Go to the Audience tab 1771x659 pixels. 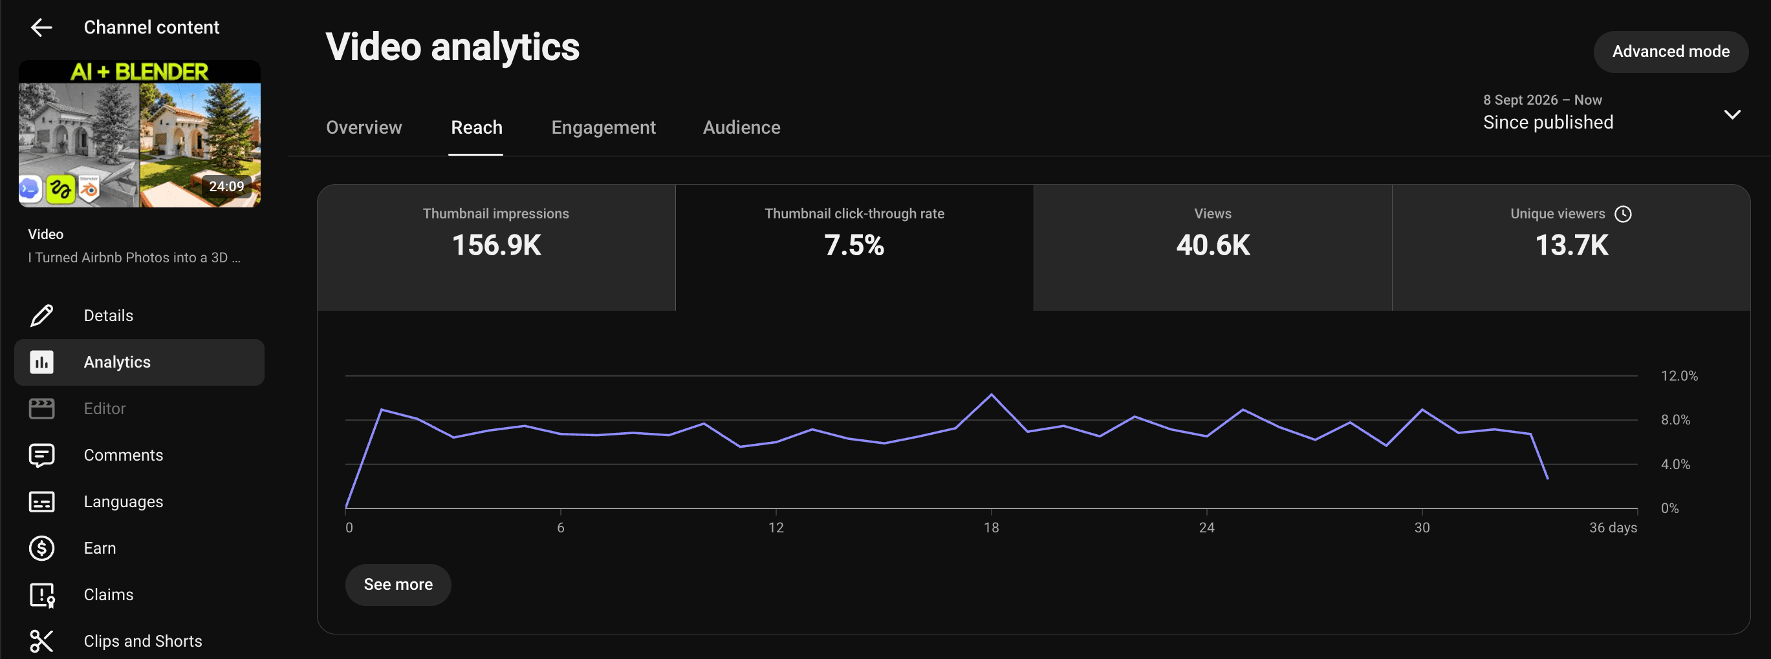741,128
